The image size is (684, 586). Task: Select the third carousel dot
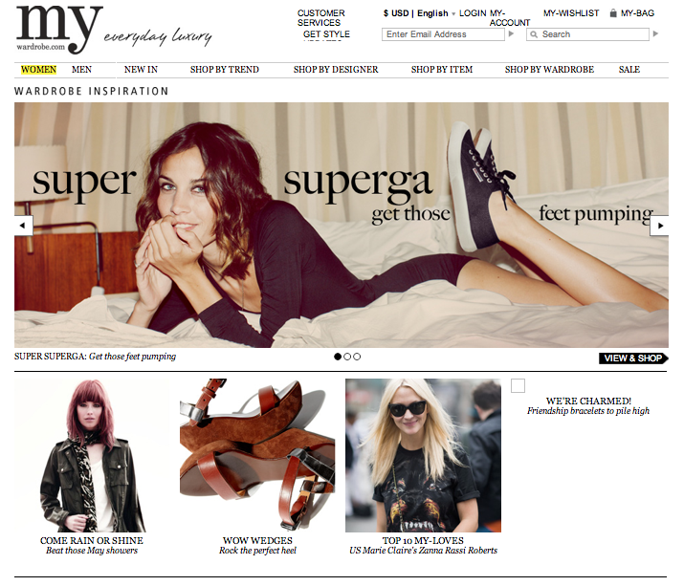coord(357,357)
